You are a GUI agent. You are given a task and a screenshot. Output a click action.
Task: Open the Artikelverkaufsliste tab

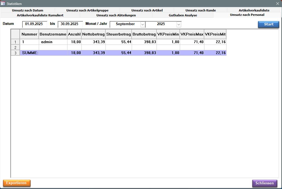pyautogui.click(x=254, y=10)
